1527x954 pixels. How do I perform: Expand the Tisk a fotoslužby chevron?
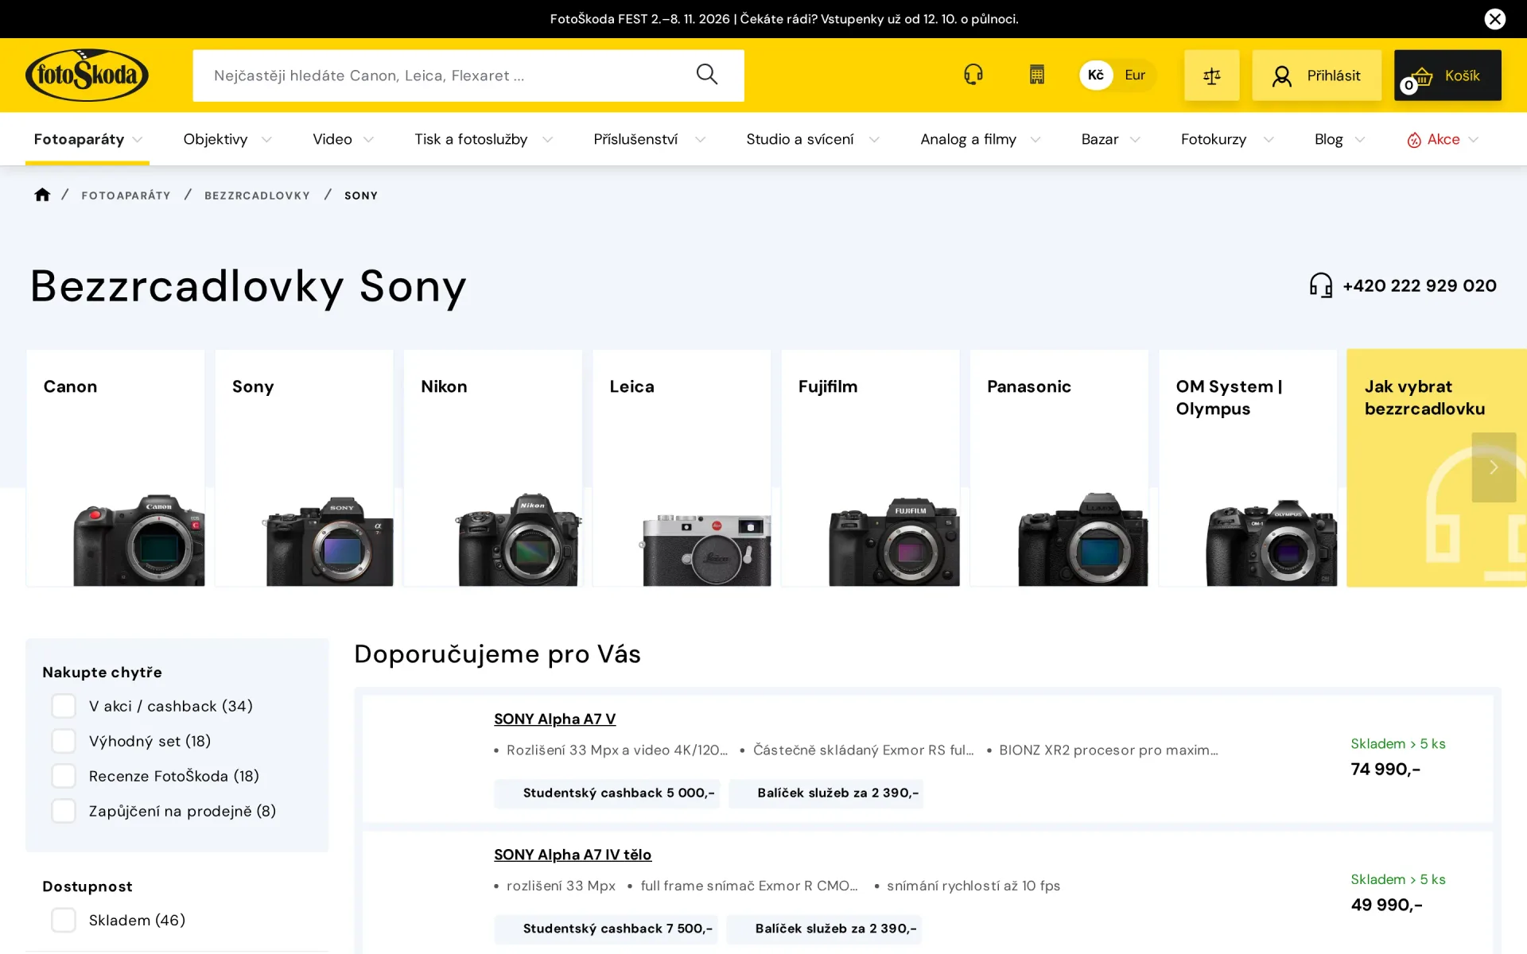click(x=547, y=140)
